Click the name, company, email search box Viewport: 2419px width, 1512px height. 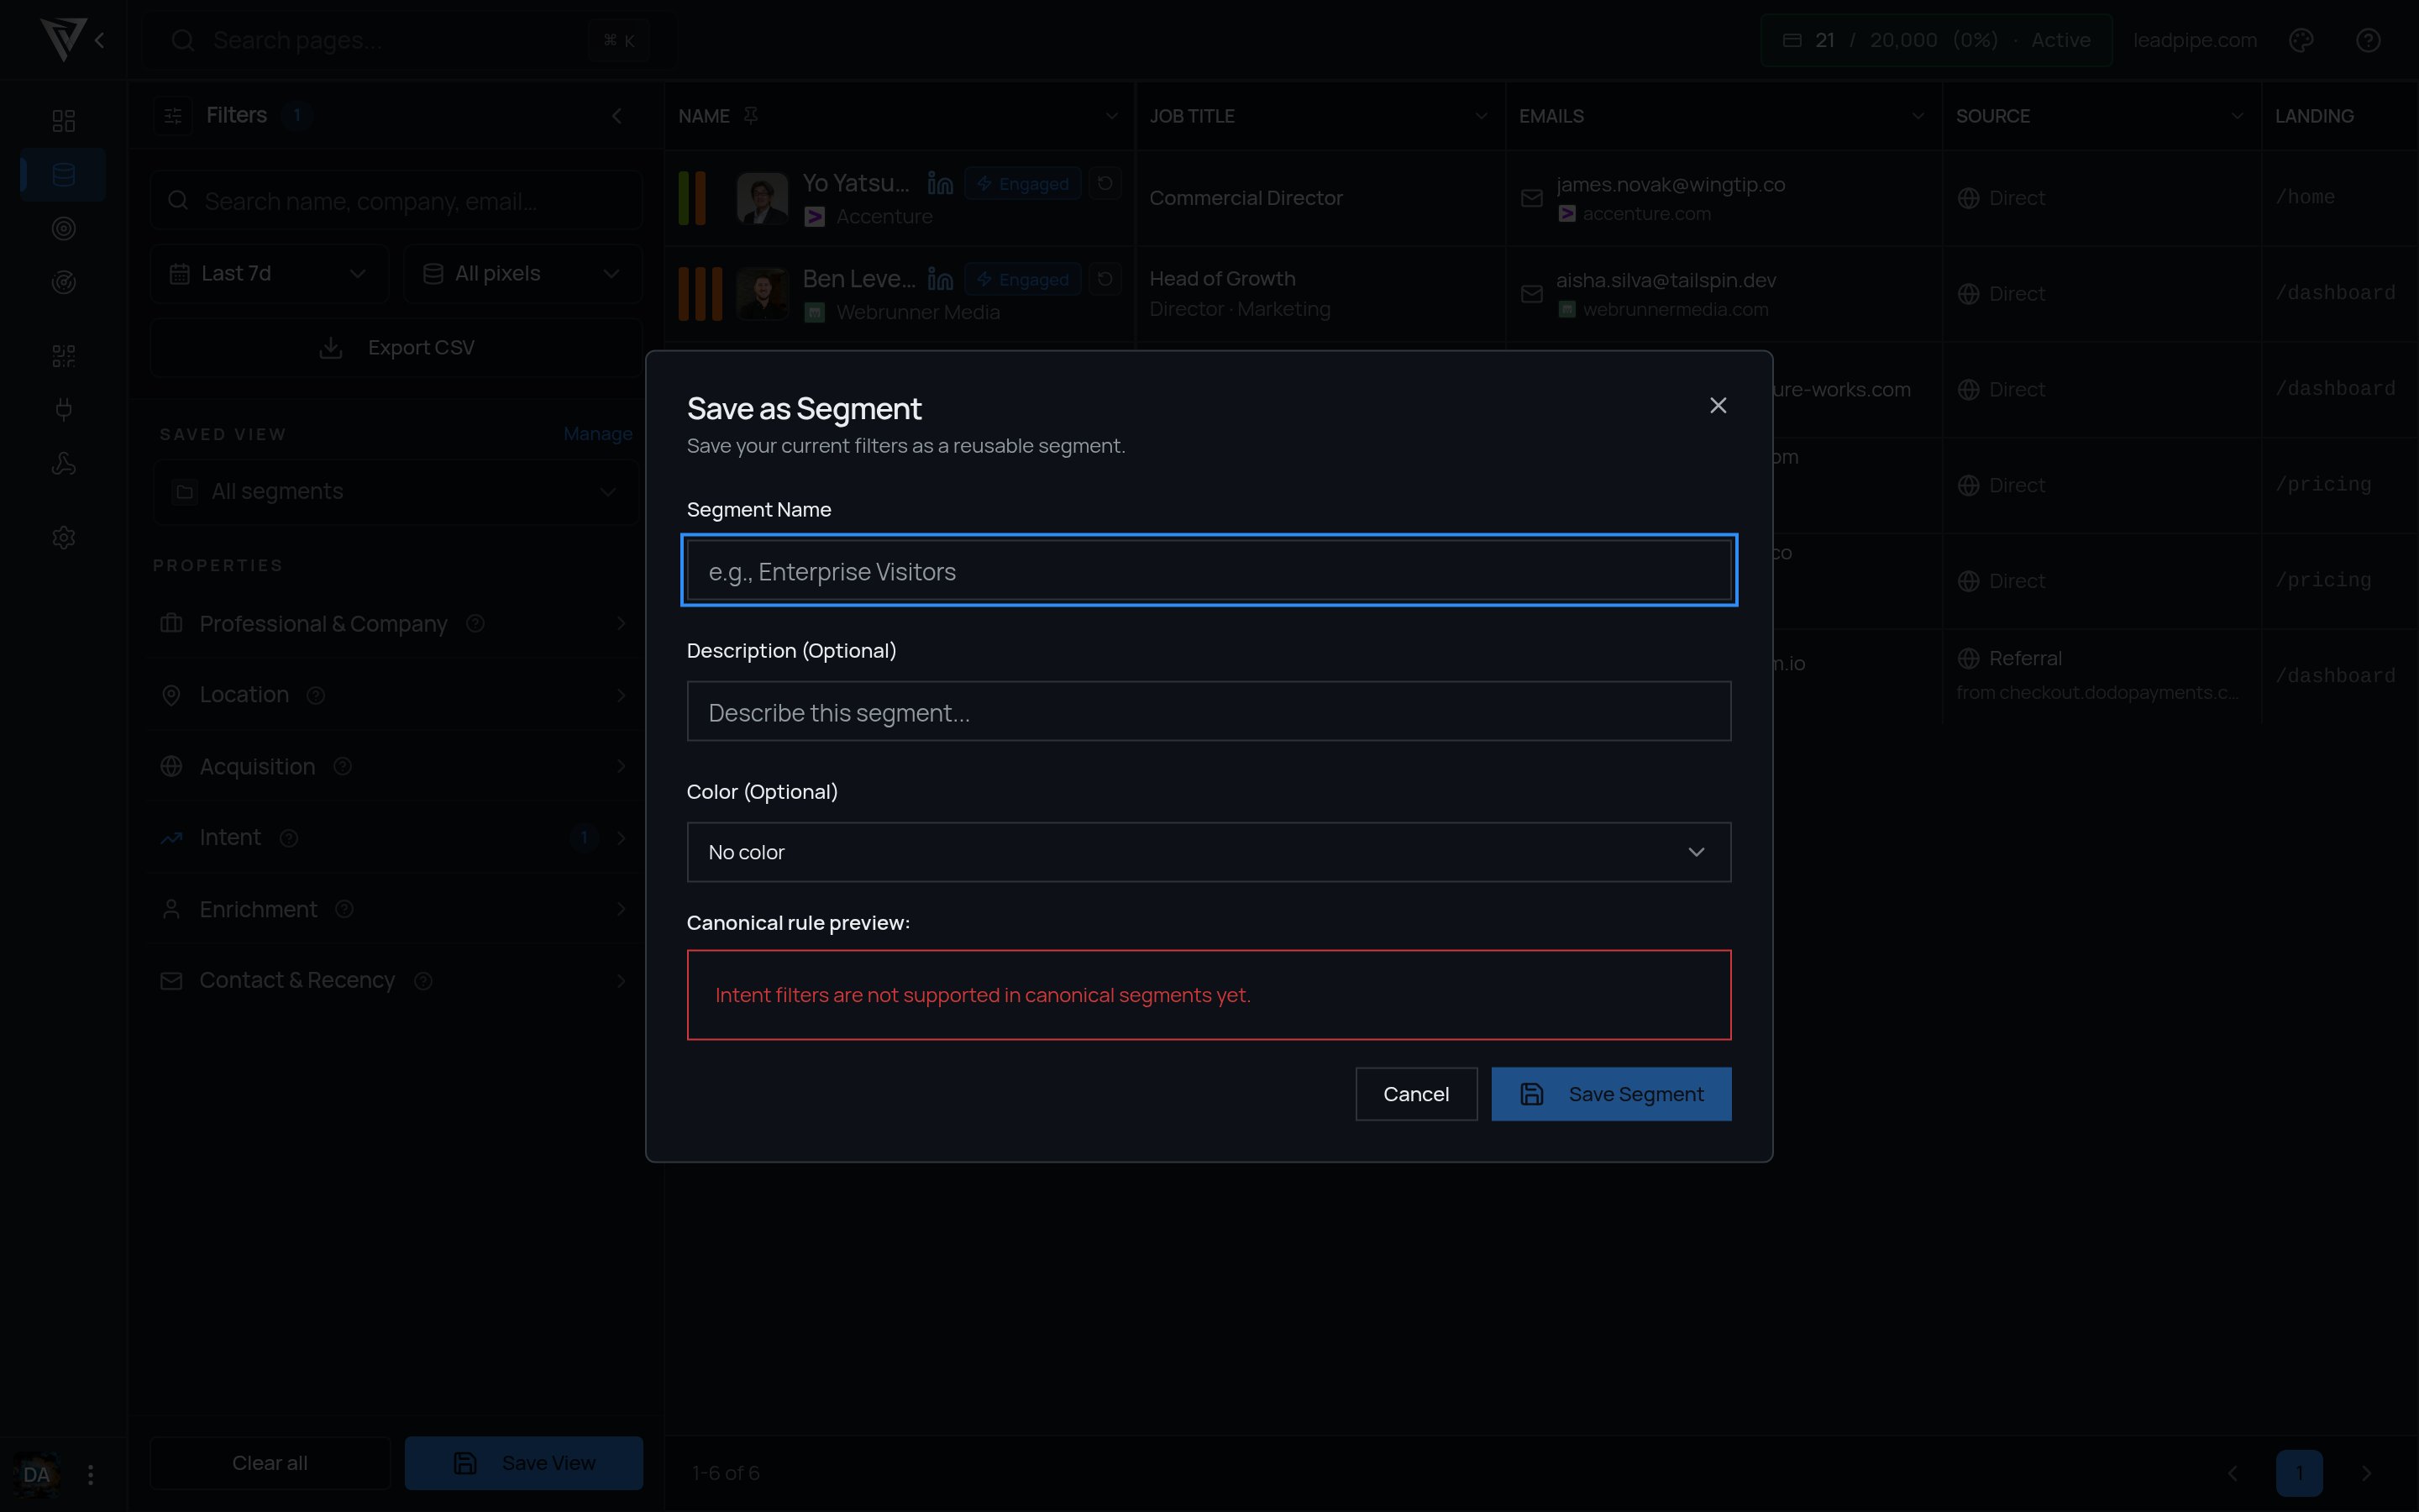click(396, 201)
